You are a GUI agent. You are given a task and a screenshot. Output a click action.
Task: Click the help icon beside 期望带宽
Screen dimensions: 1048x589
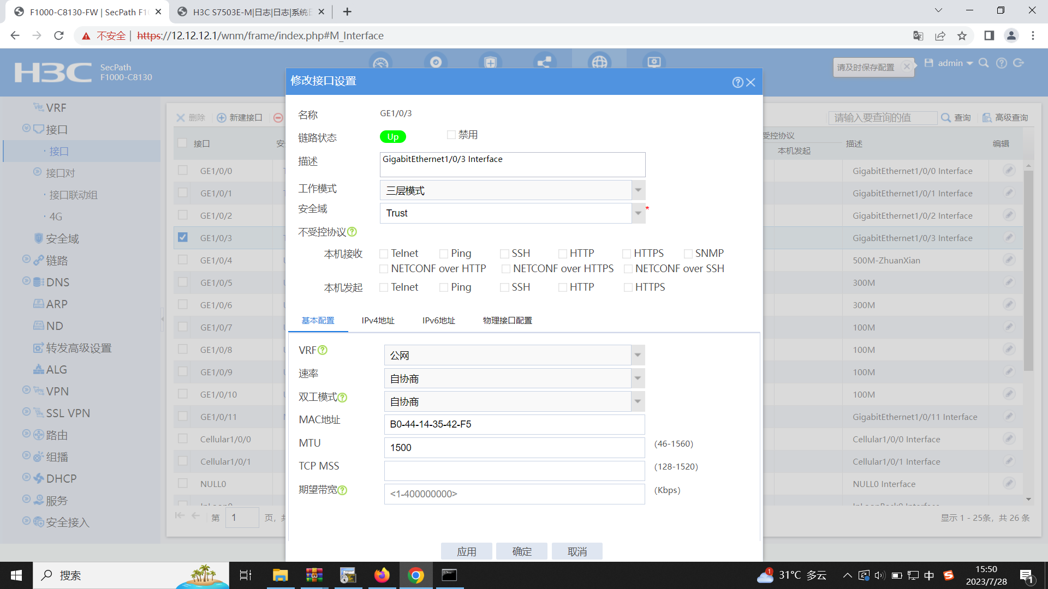(342, 490)
